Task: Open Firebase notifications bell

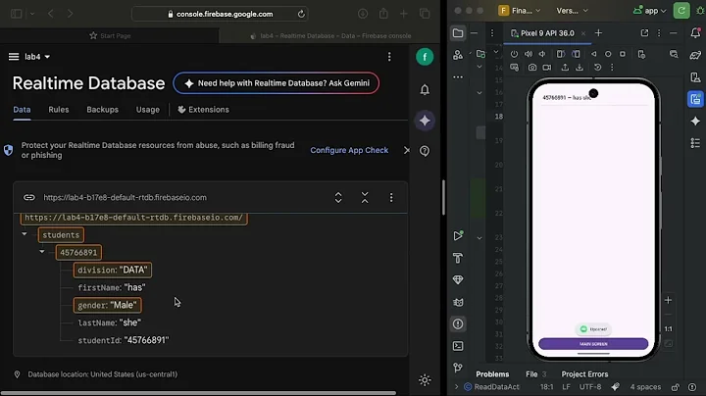Action: [x=425, y=89]
